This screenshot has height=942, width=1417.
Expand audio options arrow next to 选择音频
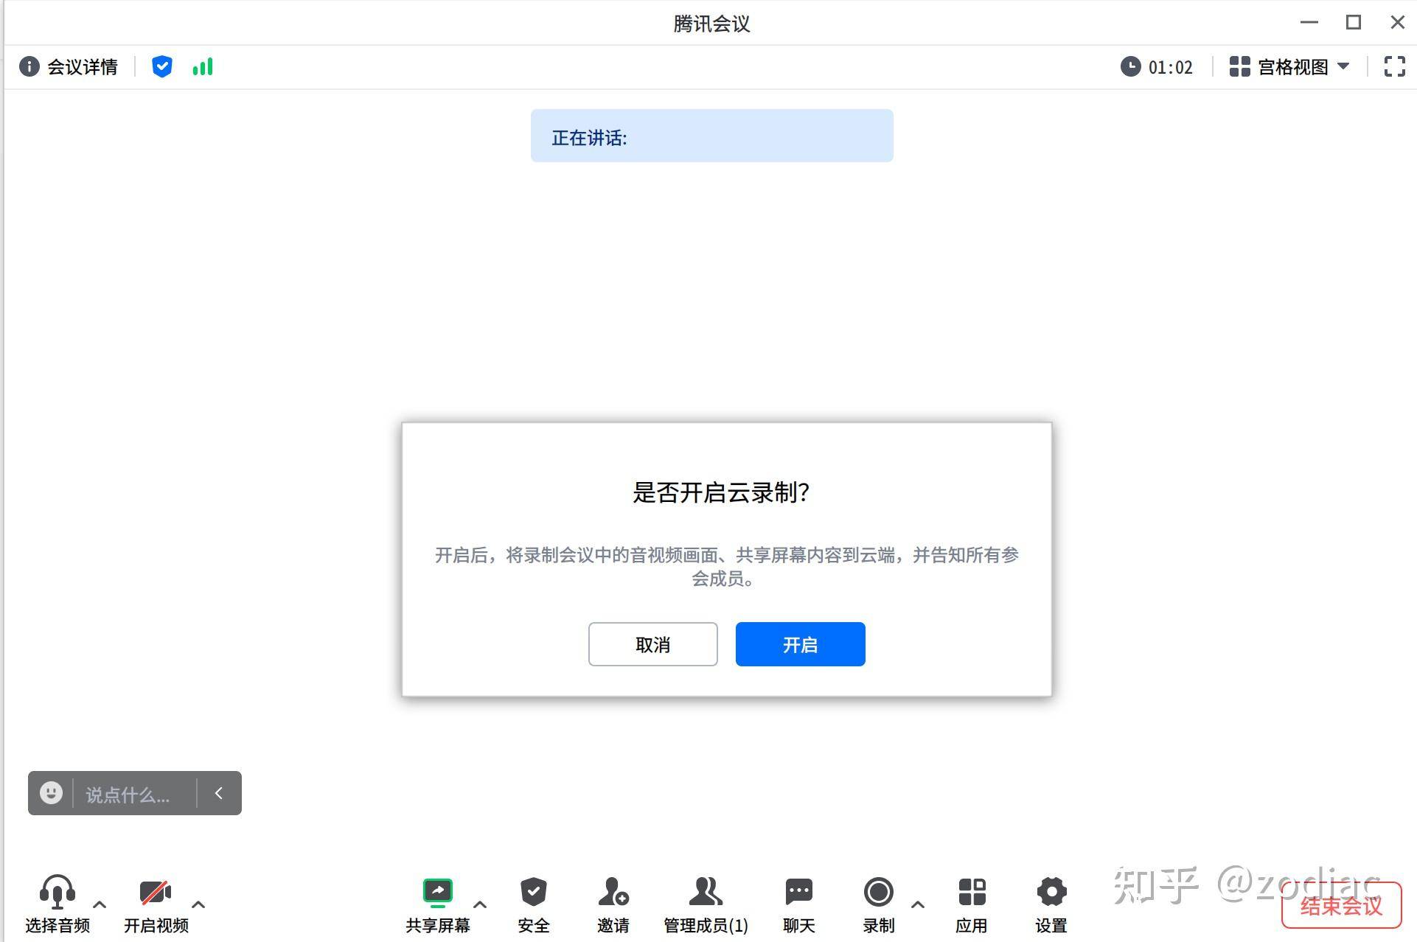[100, 904]
